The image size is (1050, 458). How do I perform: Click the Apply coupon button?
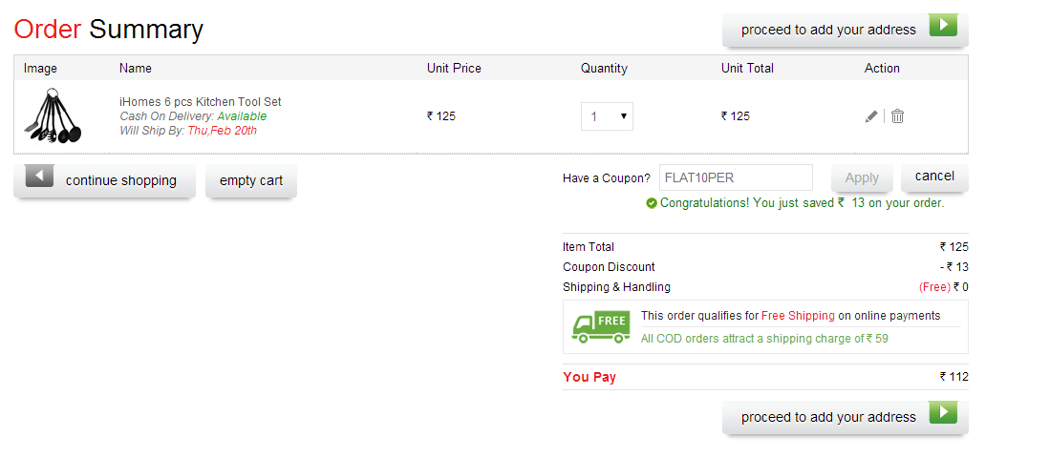pyautogui.click(x=862, y=177)
